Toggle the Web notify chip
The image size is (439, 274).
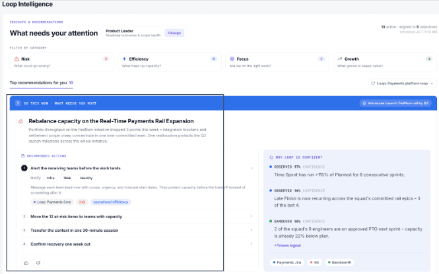point(67,178)
